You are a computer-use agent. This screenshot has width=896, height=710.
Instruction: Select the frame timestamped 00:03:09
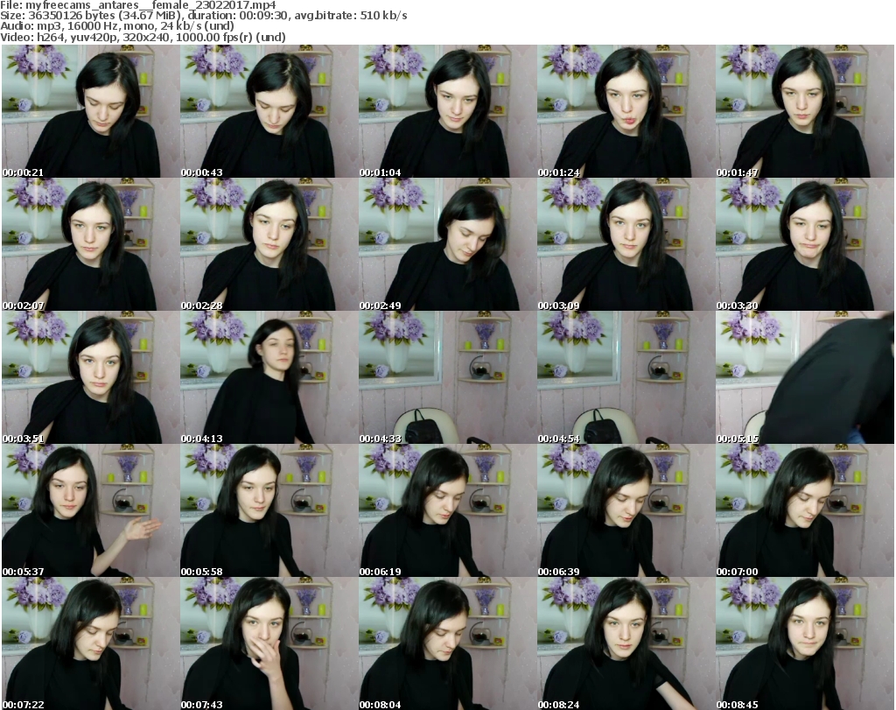tap(626, 244)
